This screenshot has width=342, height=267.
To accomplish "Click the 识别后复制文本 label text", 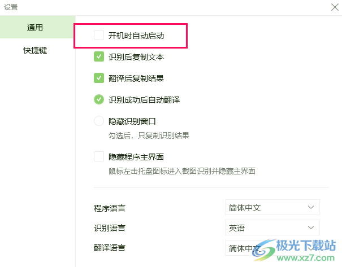I will coord(136,57).
